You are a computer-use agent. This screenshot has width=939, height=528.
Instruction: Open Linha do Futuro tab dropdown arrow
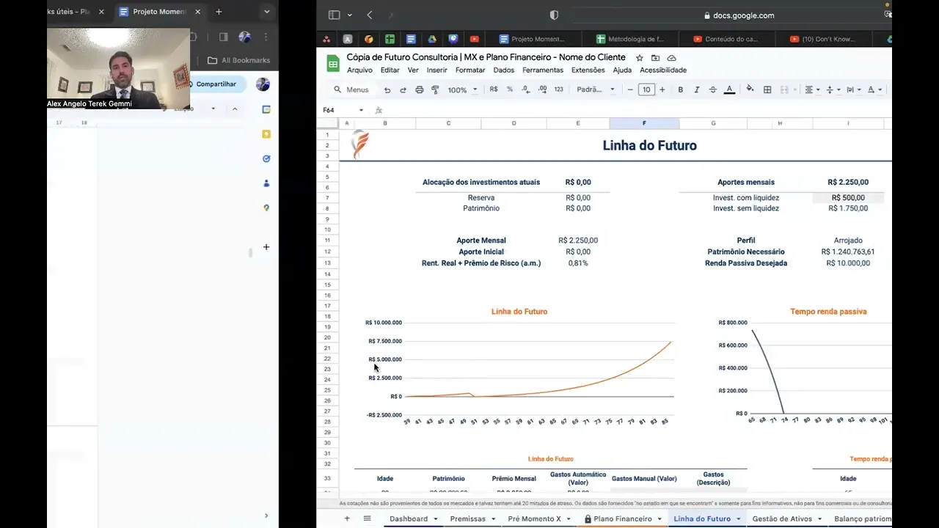(739, 519)
